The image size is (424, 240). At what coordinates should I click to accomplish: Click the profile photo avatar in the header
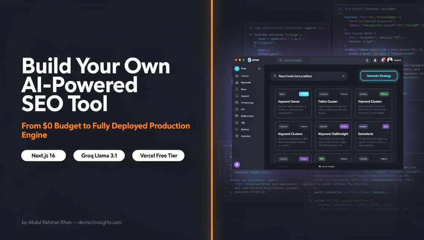click(x=390, y=60)
